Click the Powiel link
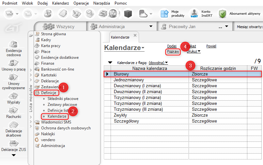Viewport: 263px width, 165px height. tap(211, 46)
